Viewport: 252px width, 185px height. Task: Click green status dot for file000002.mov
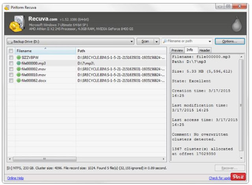coord(19,69)
